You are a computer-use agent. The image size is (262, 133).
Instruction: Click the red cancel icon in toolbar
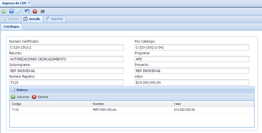pyautogui.click(x=35, y=11)
